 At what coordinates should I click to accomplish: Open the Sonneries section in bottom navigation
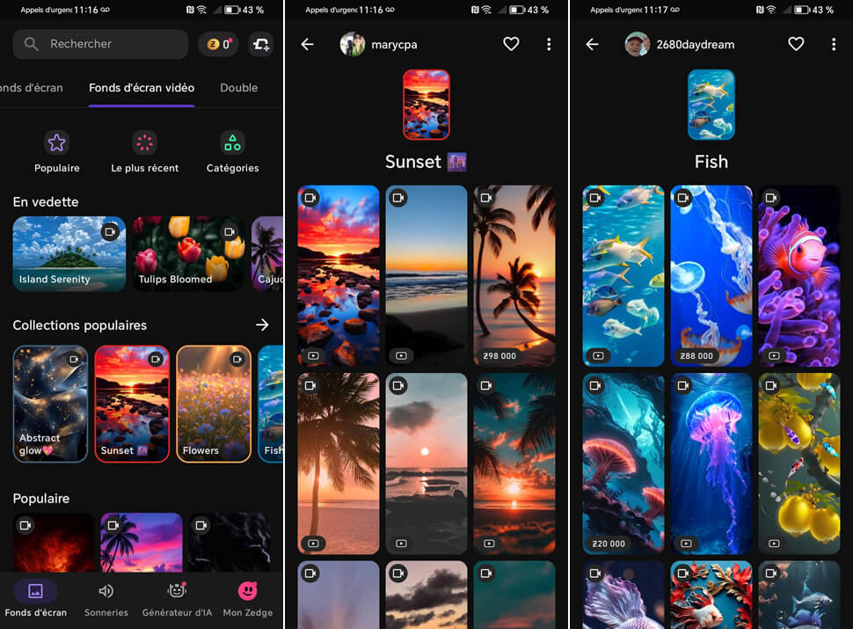coord(106,598)
